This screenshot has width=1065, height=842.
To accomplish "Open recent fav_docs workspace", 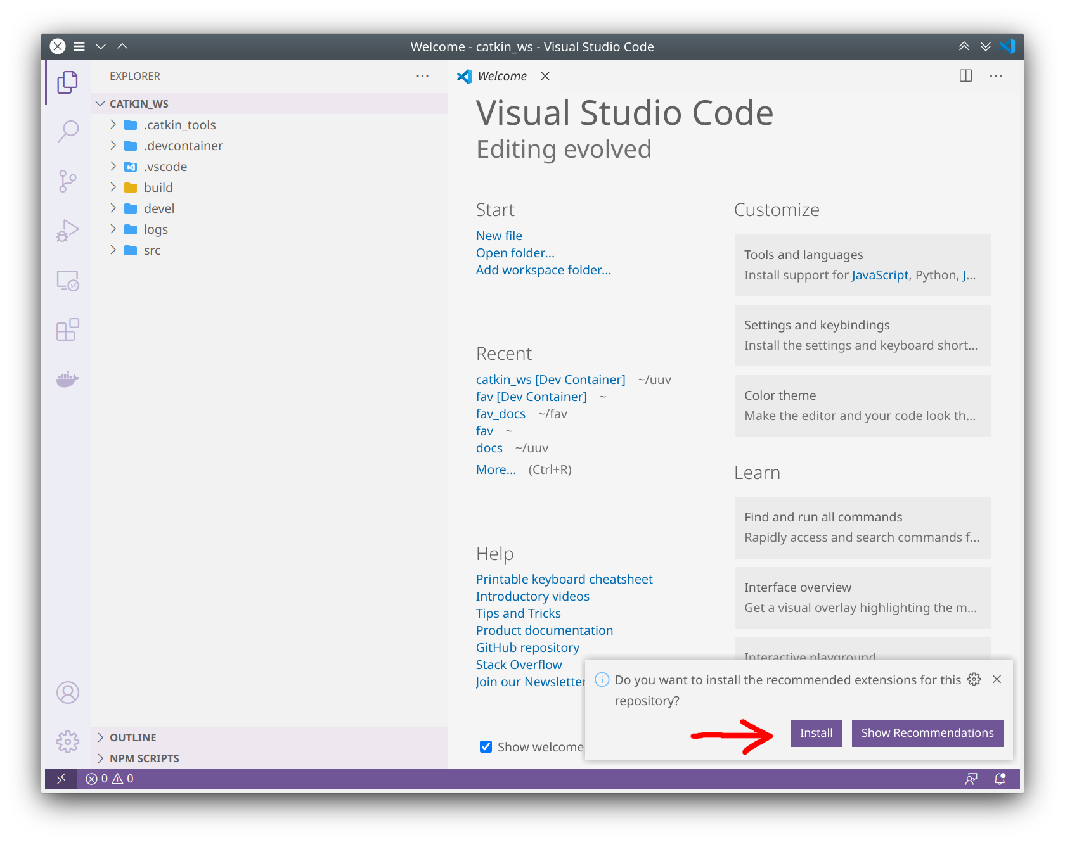I will (x=501, y=414).
